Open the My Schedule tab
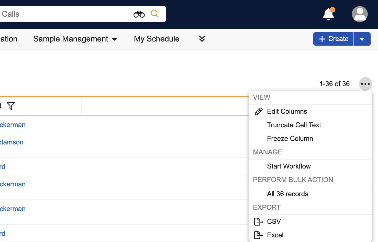The image size is (378, 242). 157,39
